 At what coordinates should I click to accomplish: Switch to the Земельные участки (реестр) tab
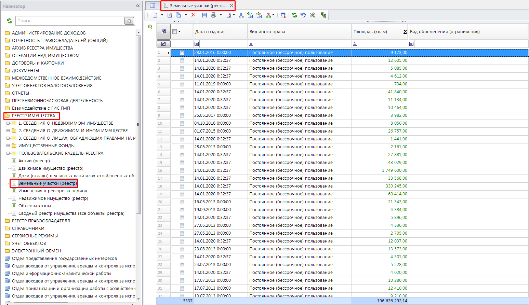pyautogui.click(x=197, y=5)
